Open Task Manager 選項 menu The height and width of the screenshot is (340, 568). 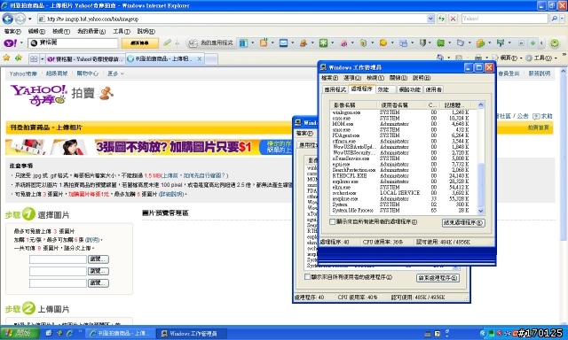(351, 78)
